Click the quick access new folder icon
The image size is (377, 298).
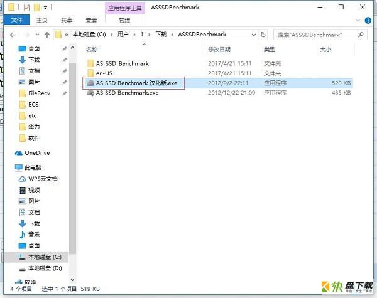tap(37, 8)
